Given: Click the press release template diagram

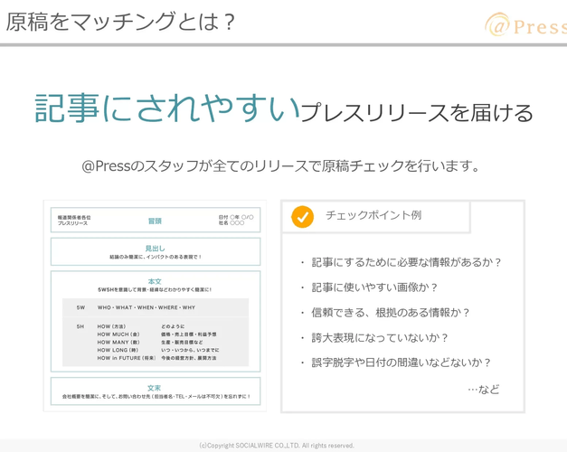Looking at the screenshot, I should tap(156, 306).
